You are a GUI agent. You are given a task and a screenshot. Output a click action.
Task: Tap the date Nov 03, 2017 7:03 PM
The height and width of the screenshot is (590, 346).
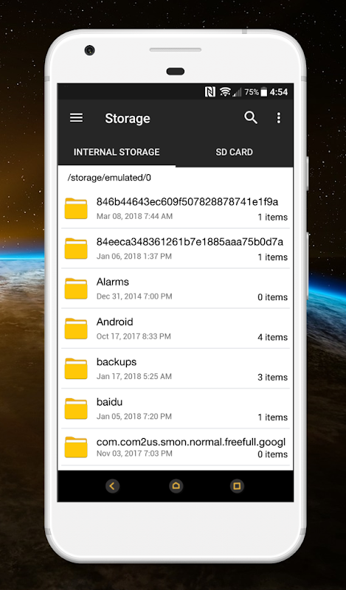(x=134, y=454)
